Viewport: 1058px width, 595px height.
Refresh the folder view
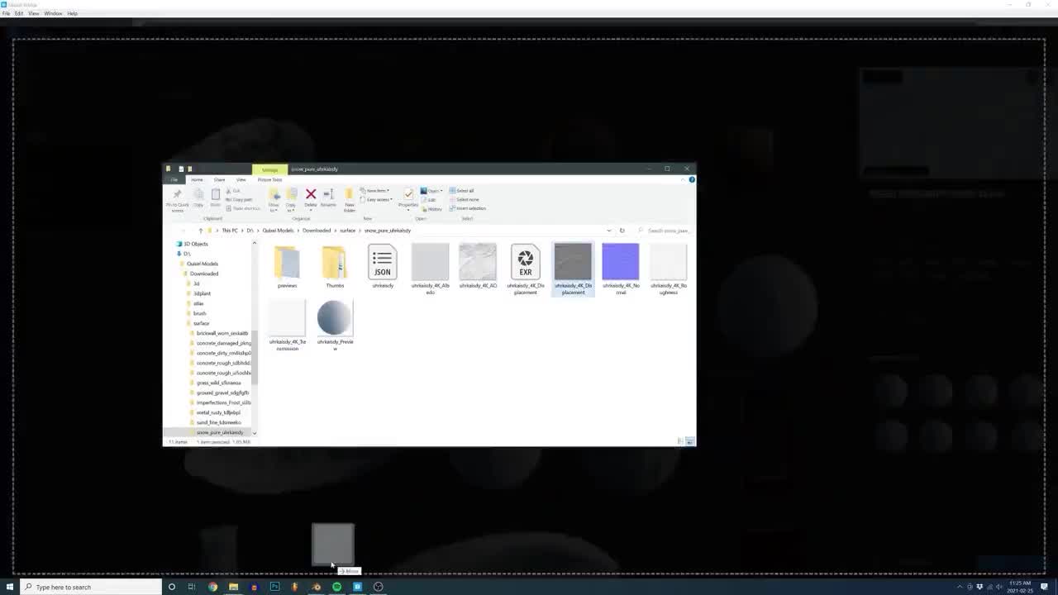coord(622,231)
